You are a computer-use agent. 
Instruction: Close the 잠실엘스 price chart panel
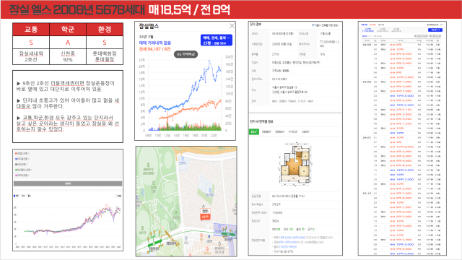232,26
